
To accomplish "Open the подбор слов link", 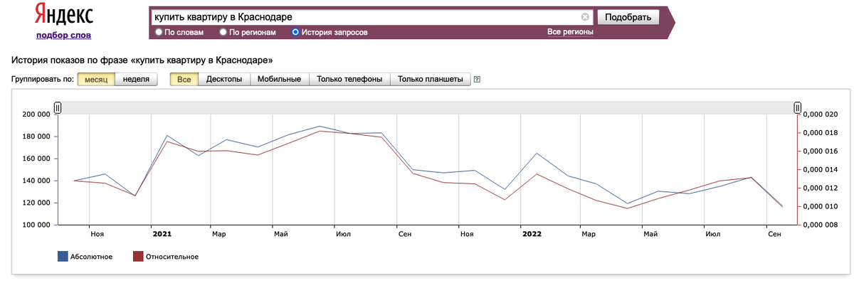I will 63,35.
